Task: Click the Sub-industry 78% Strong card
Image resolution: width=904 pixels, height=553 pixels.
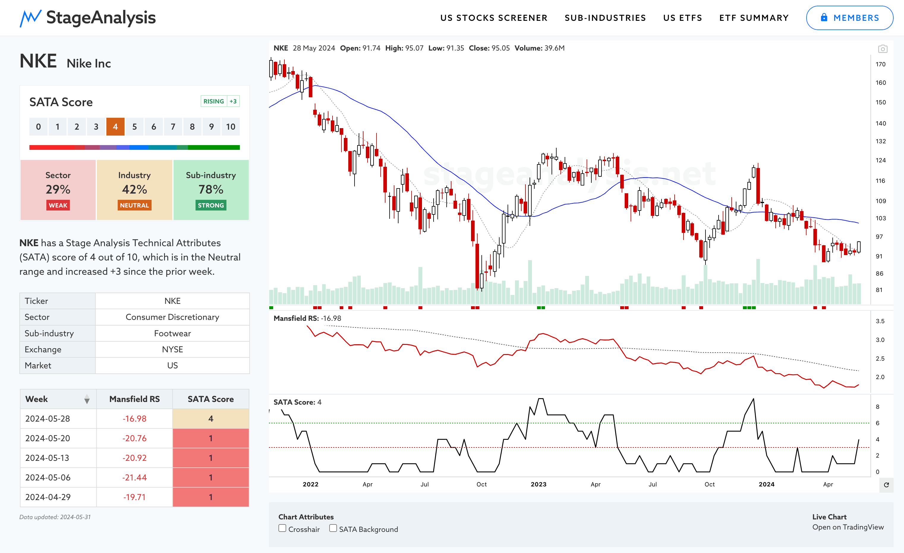Action: 211,190
